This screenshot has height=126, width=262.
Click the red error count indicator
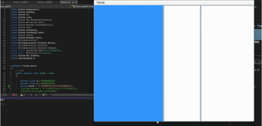coord(14,95)
